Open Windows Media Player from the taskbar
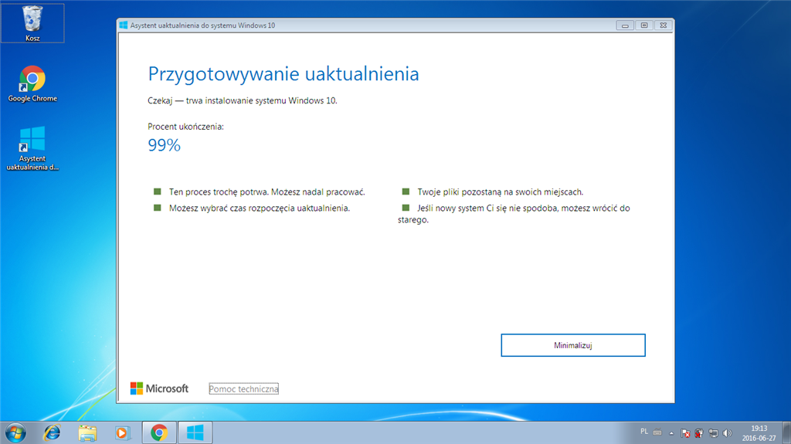Screen dimensions: 791x444 pos(122,433)
